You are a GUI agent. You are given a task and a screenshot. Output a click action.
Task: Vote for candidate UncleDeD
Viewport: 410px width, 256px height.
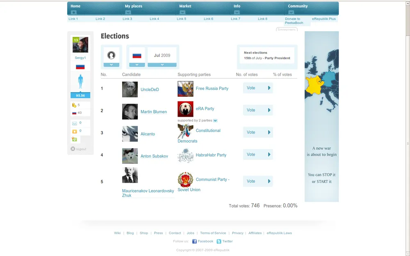pyautogui.click(x=257, y=88)
